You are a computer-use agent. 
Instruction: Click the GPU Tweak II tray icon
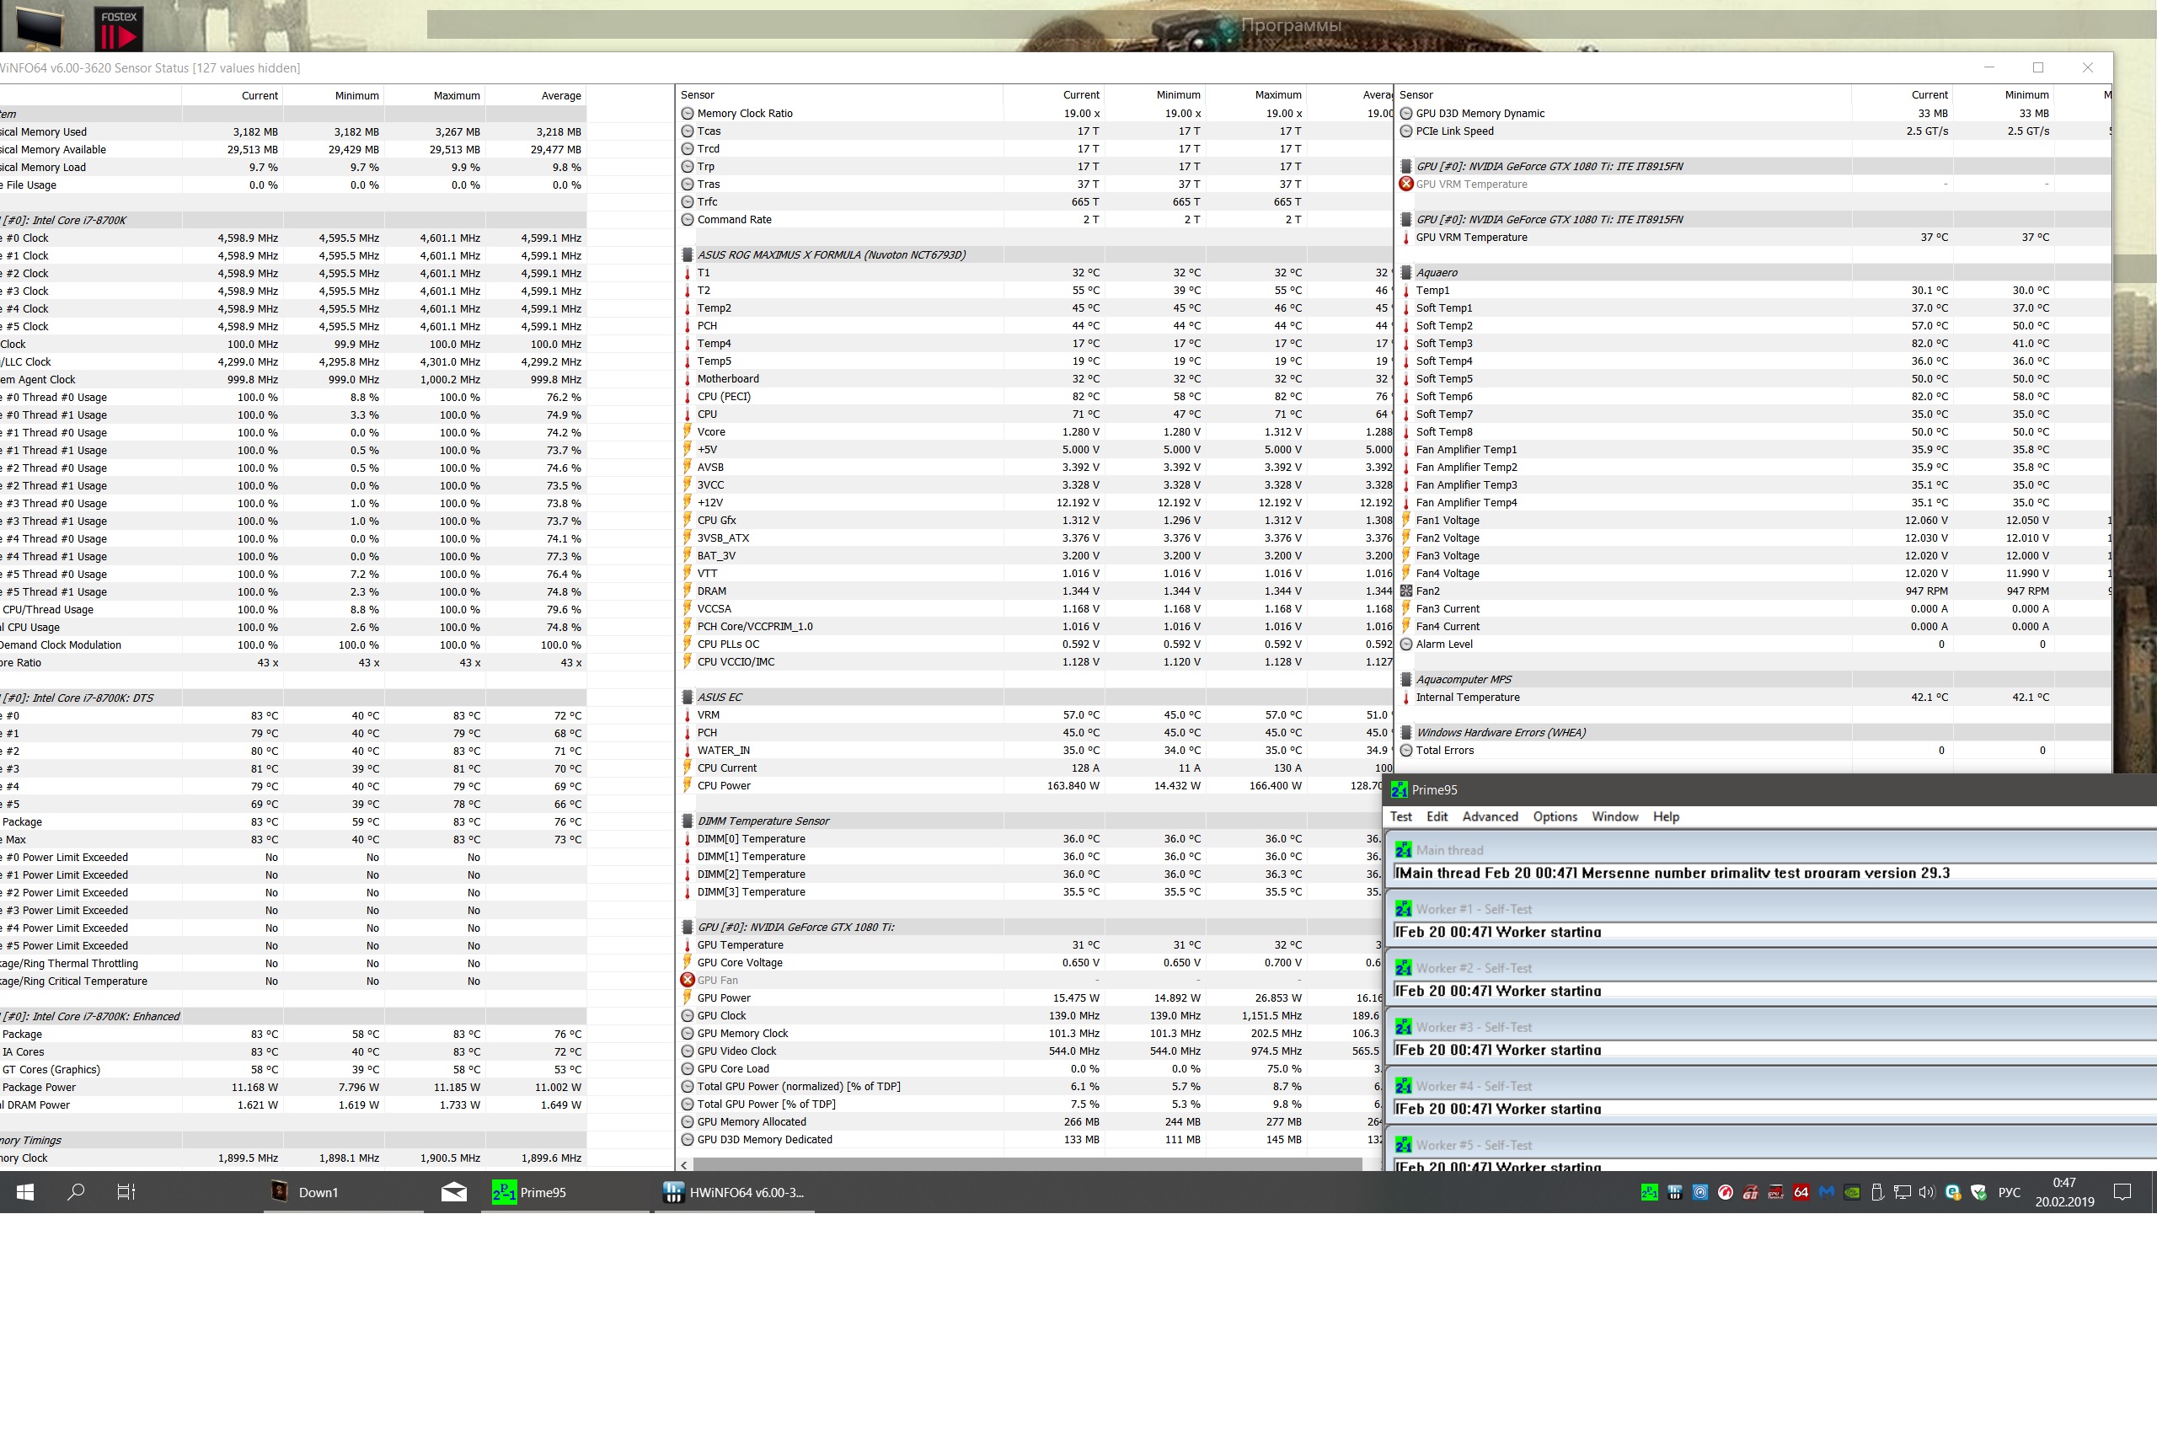[x=1777, y=1193]
